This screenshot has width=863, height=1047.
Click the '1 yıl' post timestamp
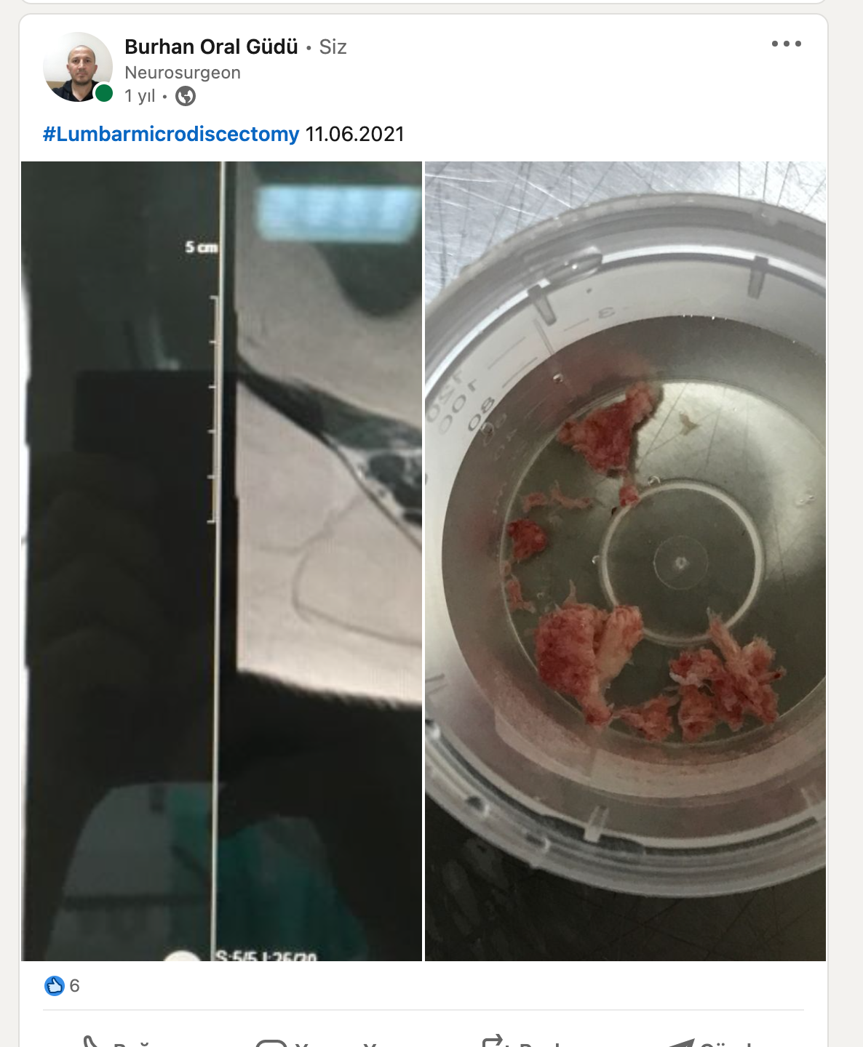tap(140, 96)
